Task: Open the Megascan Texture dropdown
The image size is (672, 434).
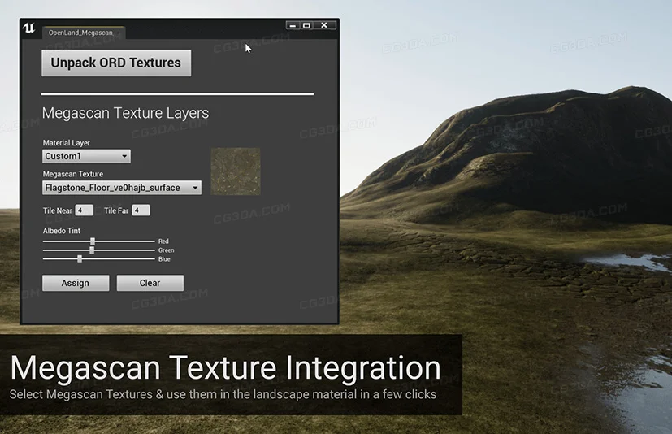Action: pos(122,188)
